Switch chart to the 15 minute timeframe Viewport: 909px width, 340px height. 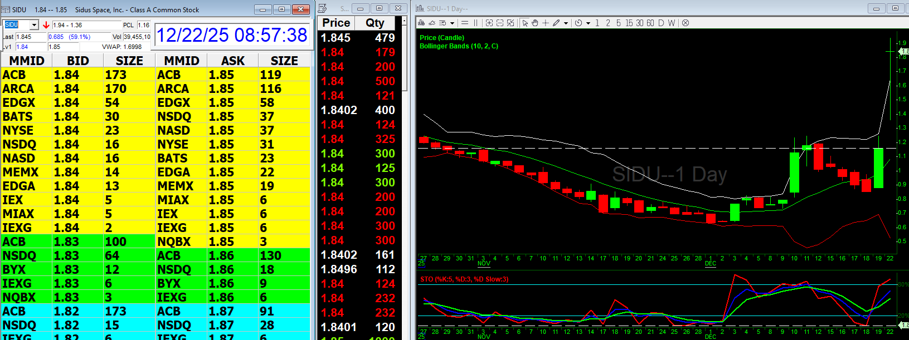(x=629, y=23)
